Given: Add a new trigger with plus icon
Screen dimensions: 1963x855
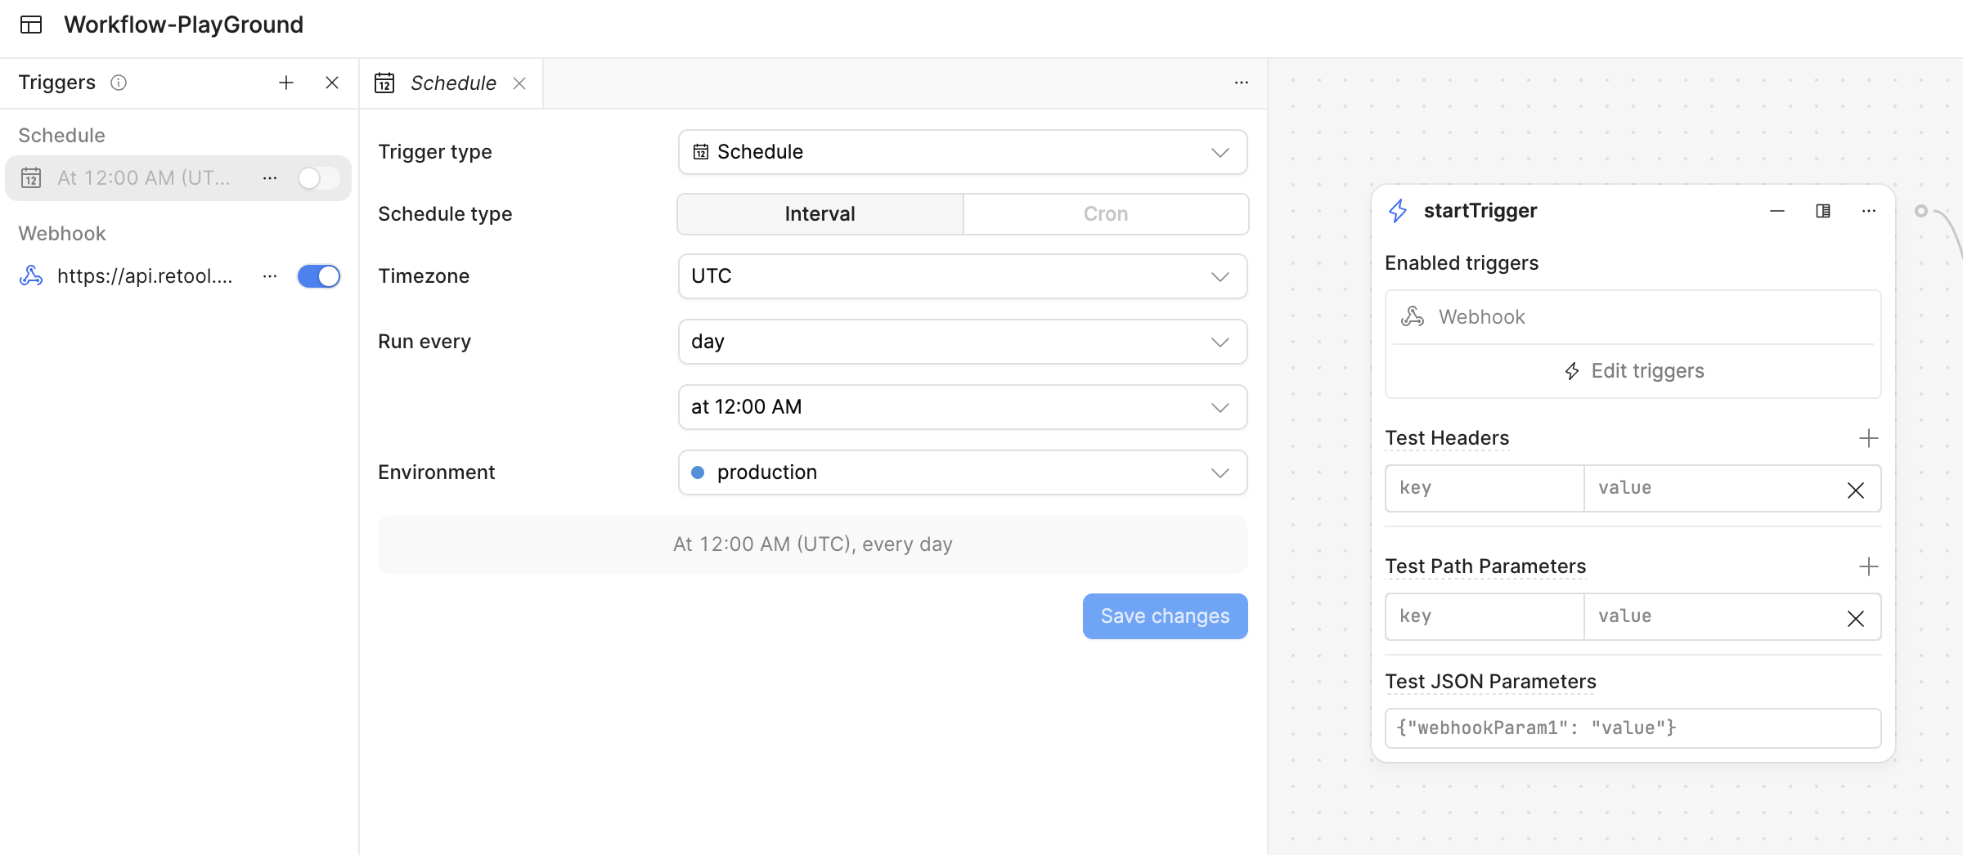Looking at the screenshot, I should (285, 83).
